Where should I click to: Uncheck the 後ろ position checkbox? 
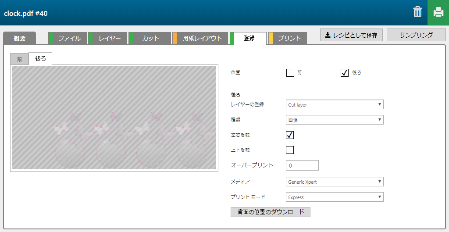click(x=345, y=73)
